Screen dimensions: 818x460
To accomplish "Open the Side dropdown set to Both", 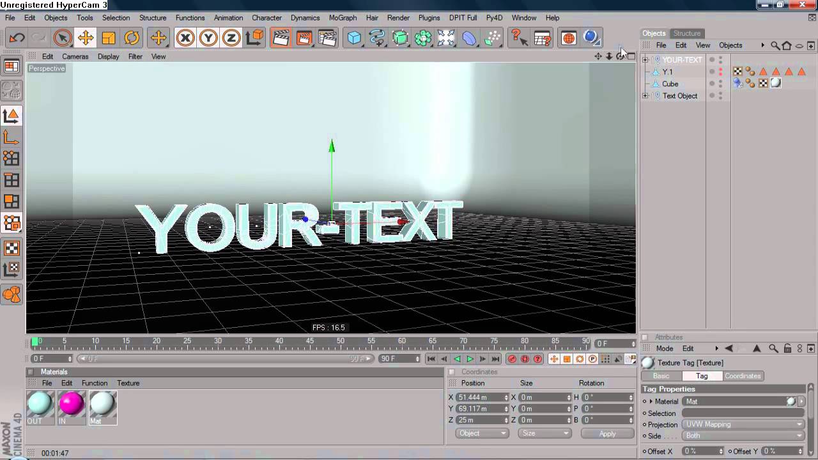I will (744, 436).
